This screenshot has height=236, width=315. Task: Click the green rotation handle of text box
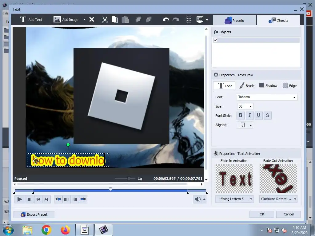68,144
